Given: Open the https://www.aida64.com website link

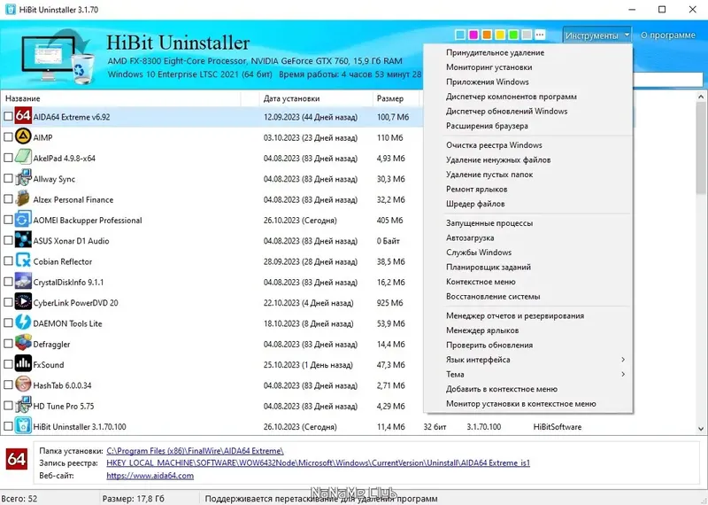Looking at the screenshot, I should 150,476.
